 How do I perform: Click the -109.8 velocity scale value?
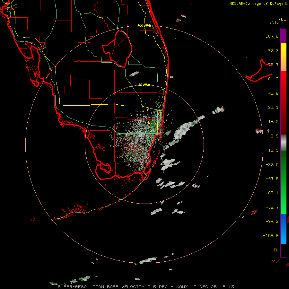271,236
